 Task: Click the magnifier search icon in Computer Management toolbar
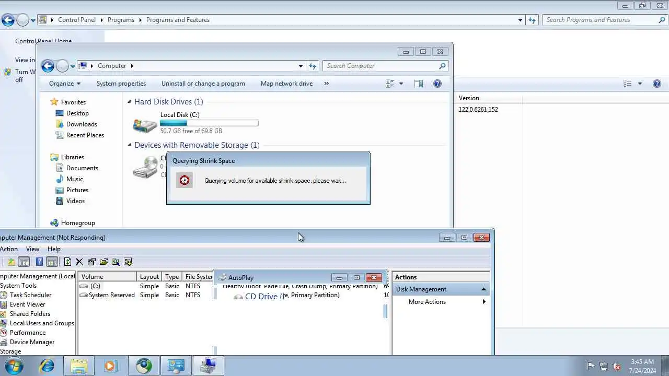coord(116,262)
